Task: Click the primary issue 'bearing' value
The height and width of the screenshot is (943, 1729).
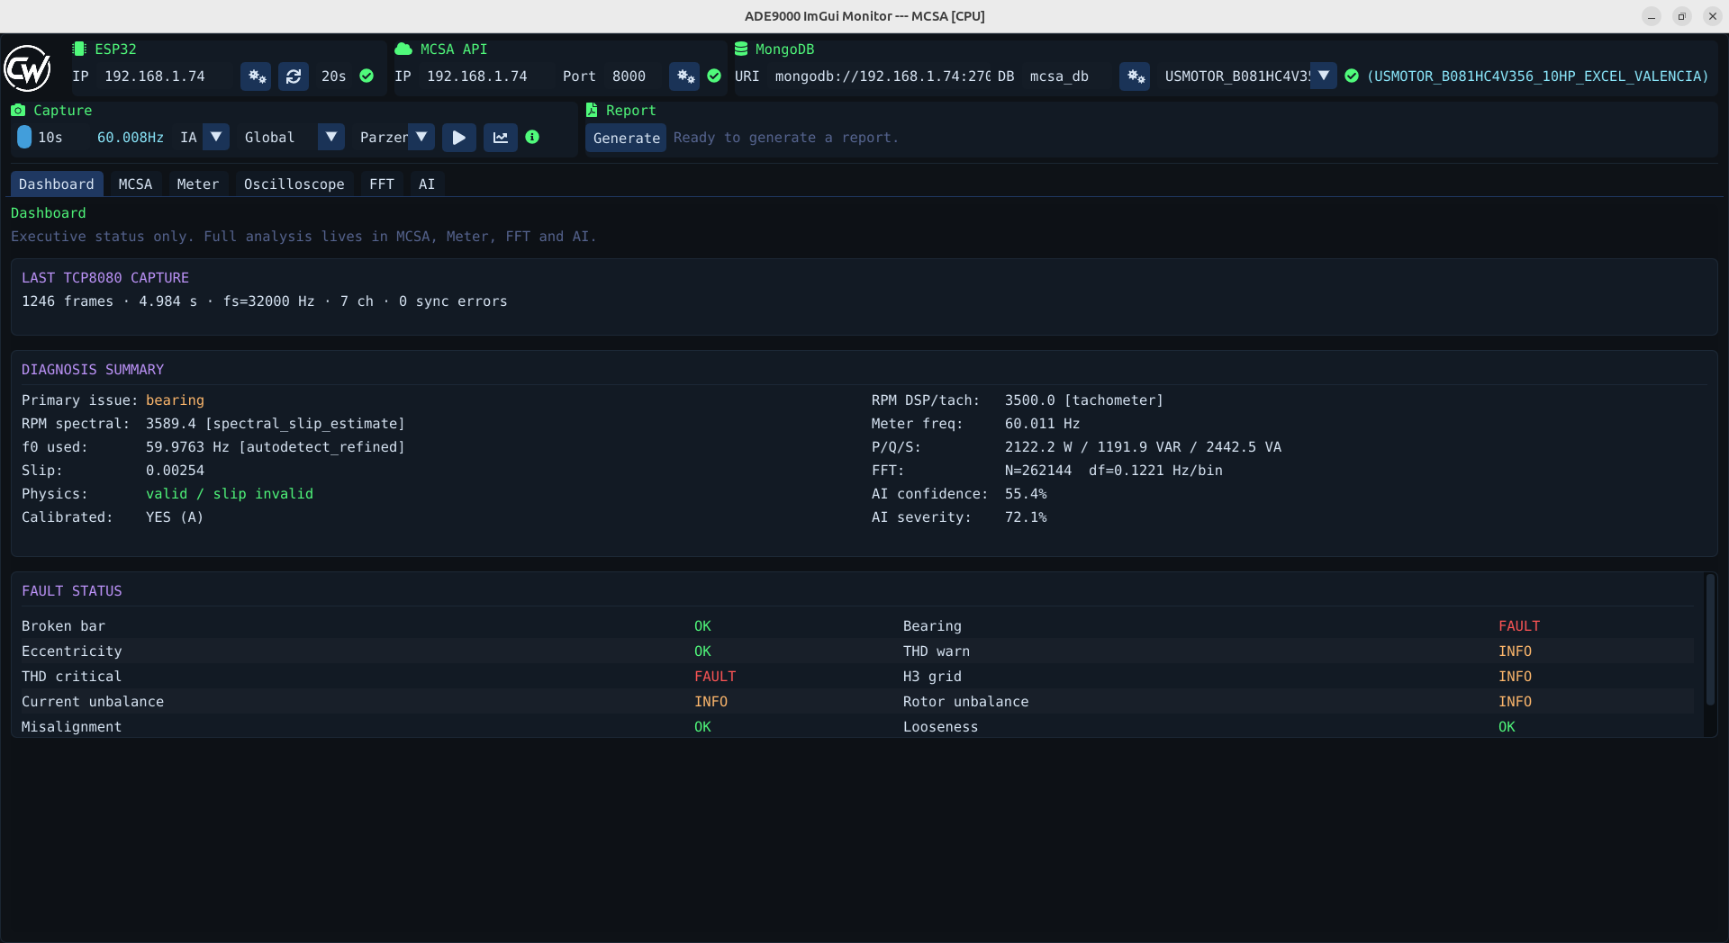Action: coord(175,400)
